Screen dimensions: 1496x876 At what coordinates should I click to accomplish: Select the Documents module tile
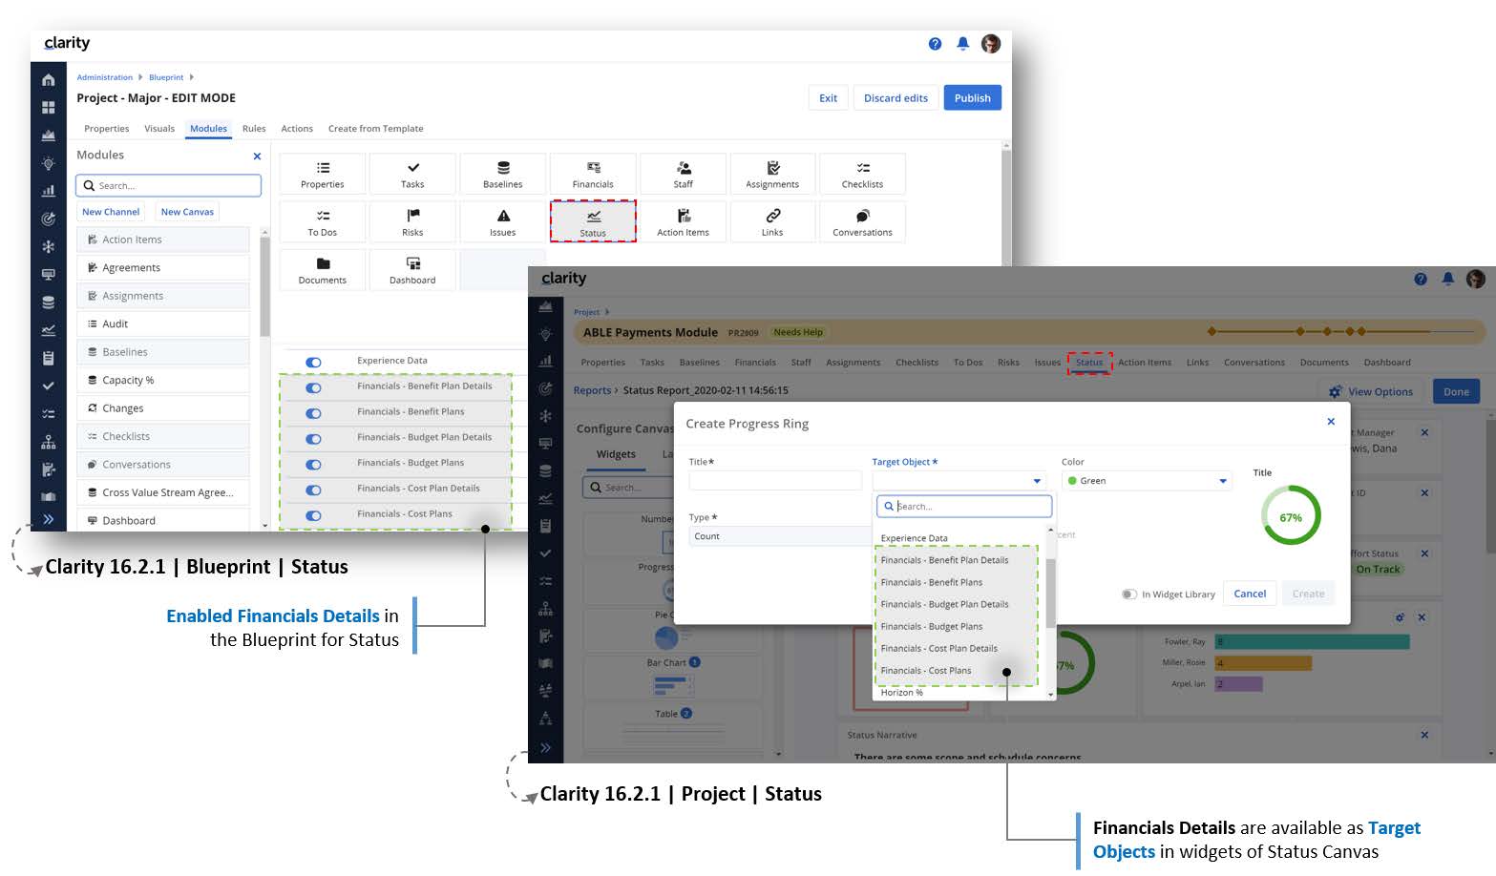pos(322,269)
